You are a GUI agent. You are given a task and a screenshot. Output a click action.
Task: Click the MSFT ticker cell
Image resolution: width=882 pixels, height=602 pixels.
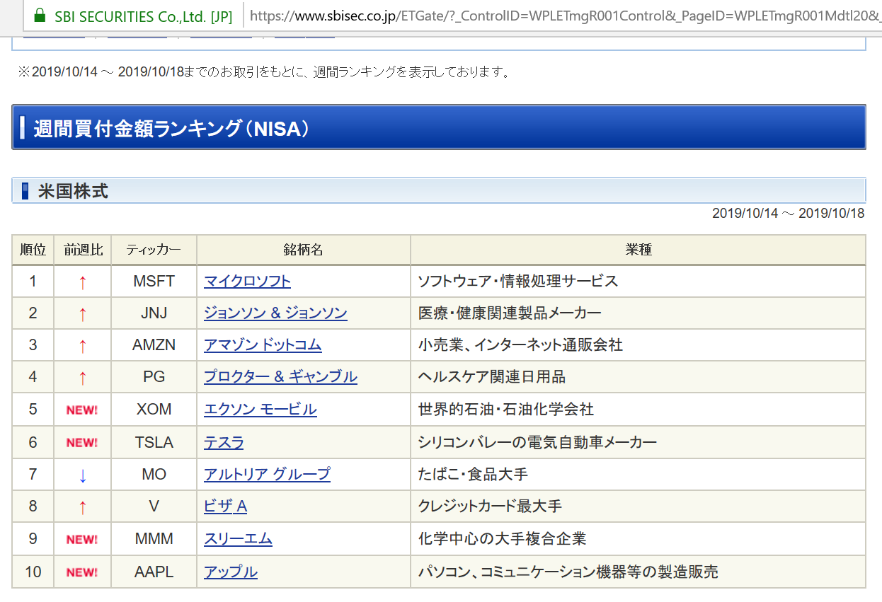point(154,281)
